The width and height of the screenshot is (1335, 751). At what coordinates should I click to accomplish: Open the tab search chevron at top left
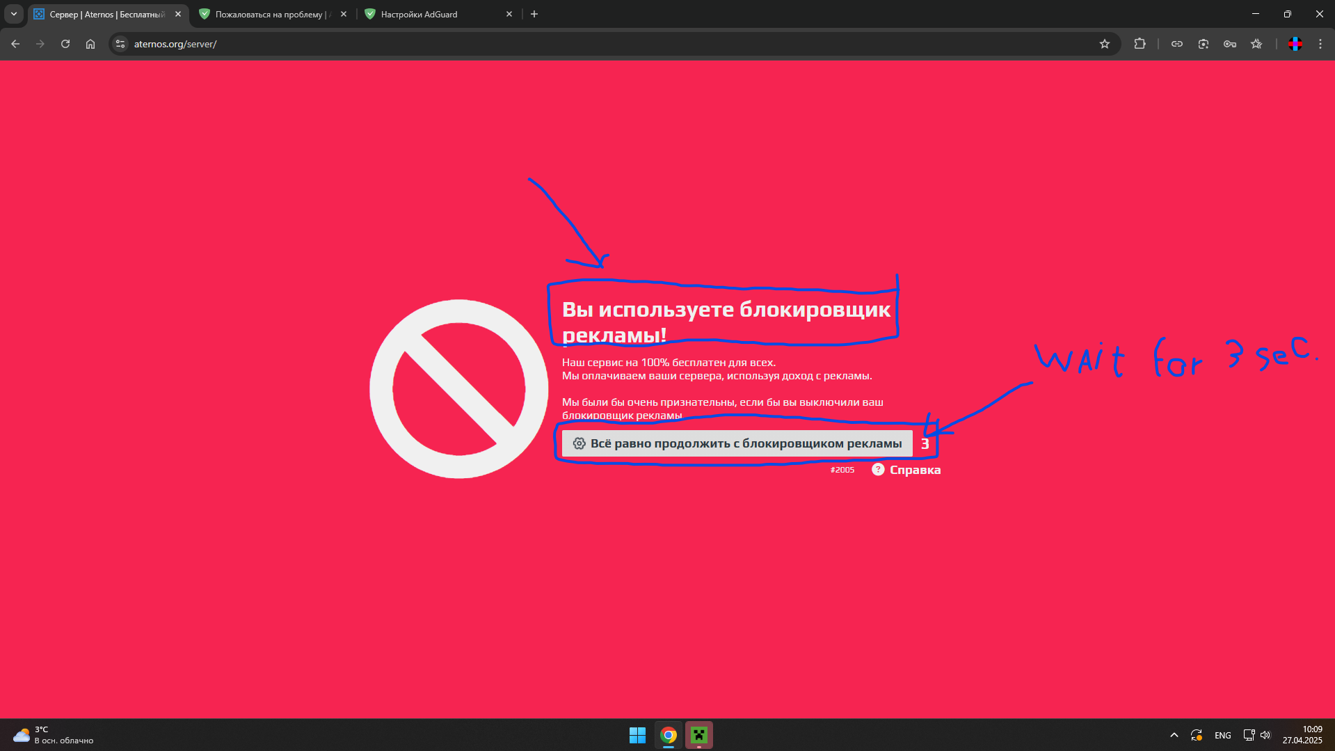(x=13, y=13)
